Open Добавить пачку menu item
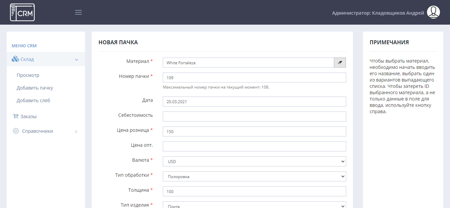Viewport: 450px width, 208px height. [35, 88]
